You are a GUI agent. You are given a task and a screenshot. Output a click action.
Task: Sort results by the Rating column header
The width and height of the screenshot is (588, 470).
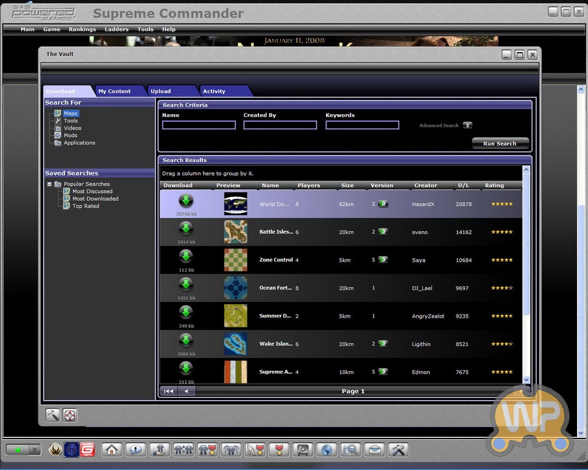tap(494, 185)
